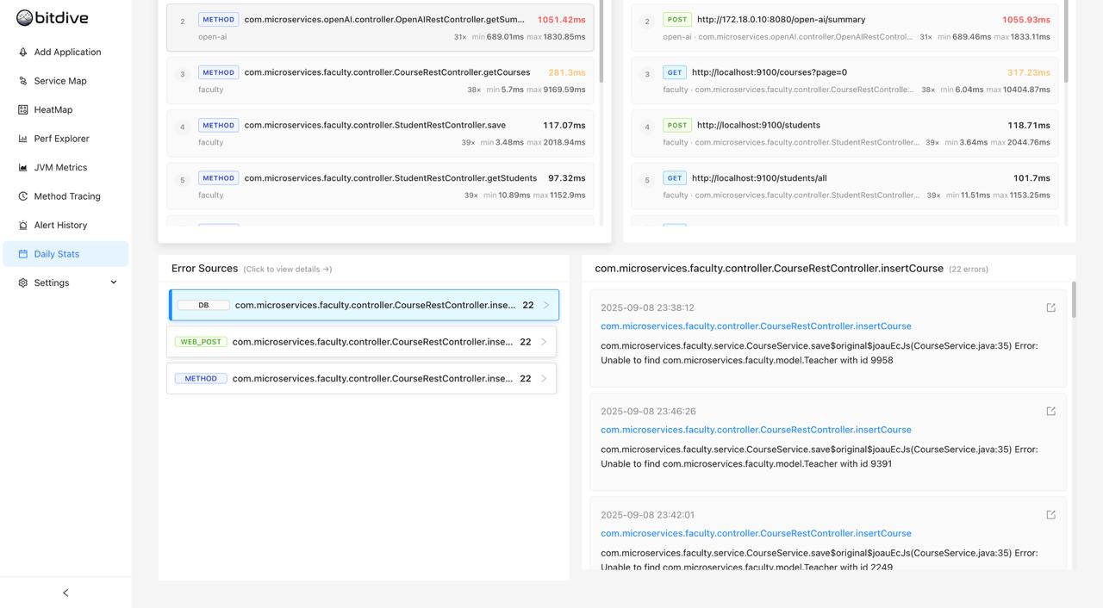
Task: Click the 2025-09-08 23:46:26 timestamp
Action: 648,412
